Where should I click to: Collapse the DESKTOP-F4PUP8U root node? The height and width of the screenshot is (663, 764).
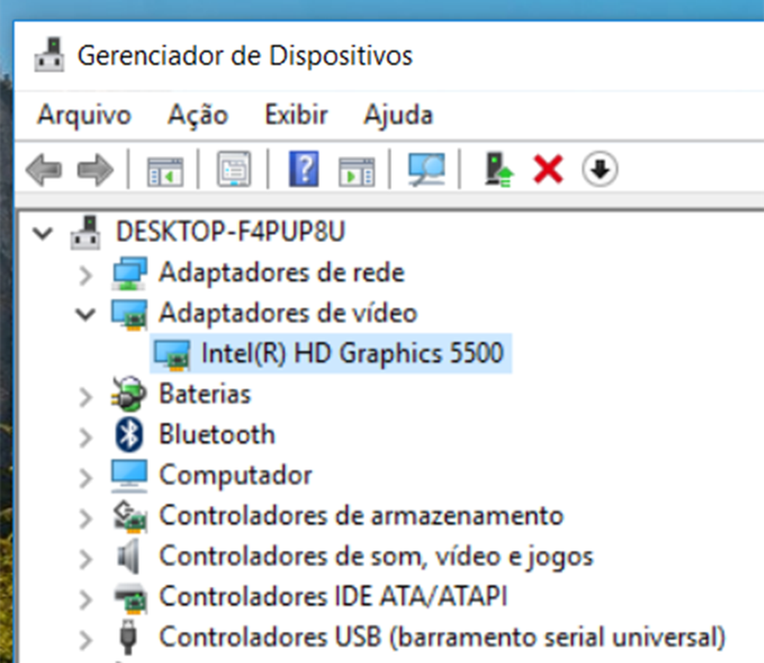pyautogui.click(x=43, y=234)
